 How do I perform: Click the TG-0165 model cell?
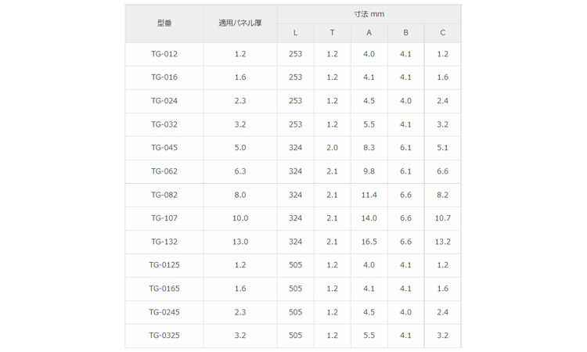click(x=164, y=289)
